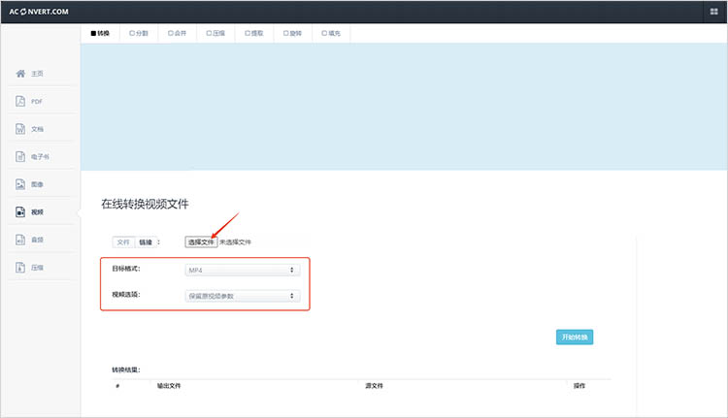
Task: Select the 链接 URL source toggle
Action: (146, 242)
